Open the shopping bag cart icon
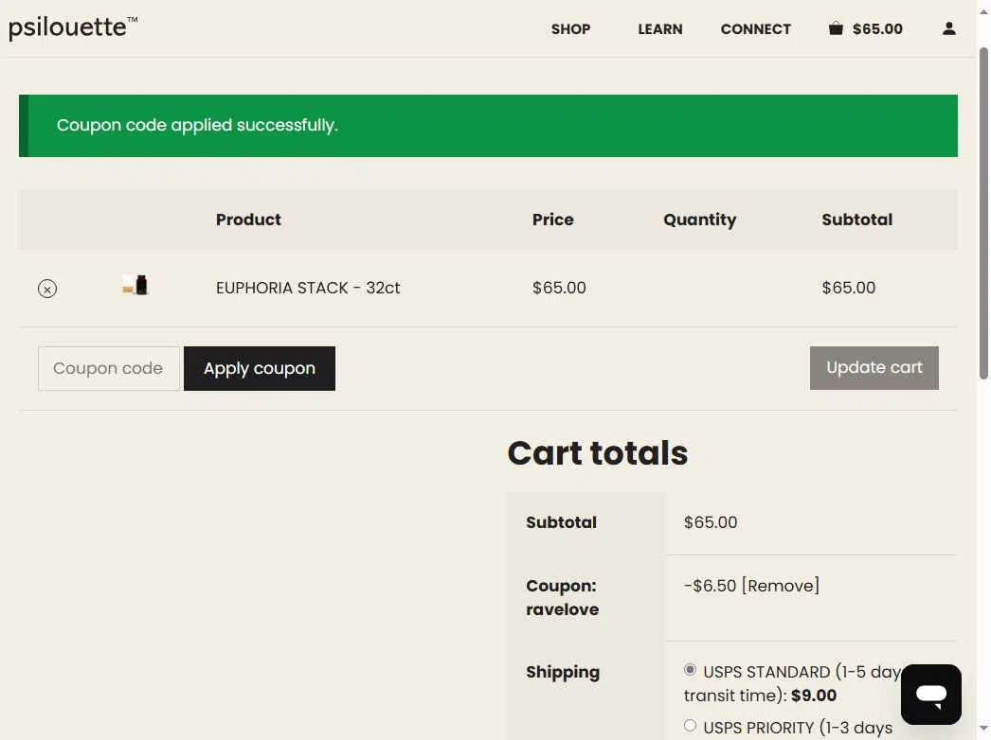The width and height of the screenshot is (991, 740). 836,28
